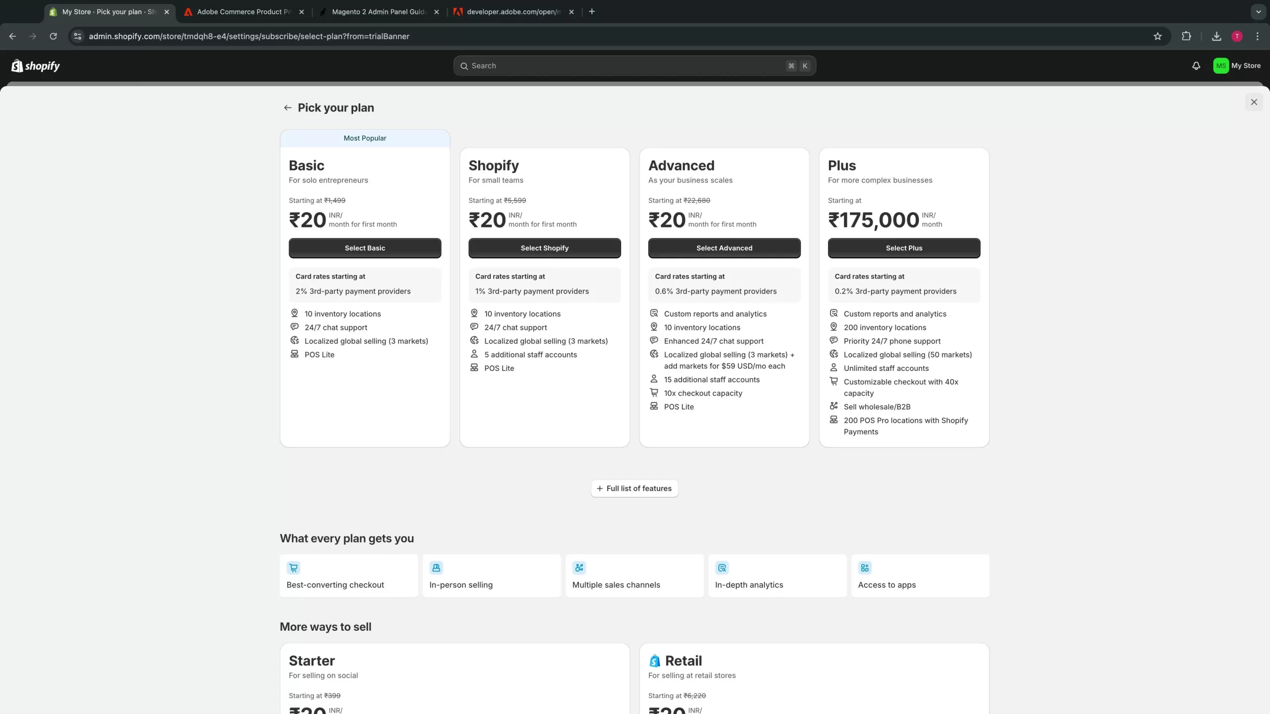Go back with Pick your plan arrow
Viewport: 1270px width, 714px height.
click(287, 108)
